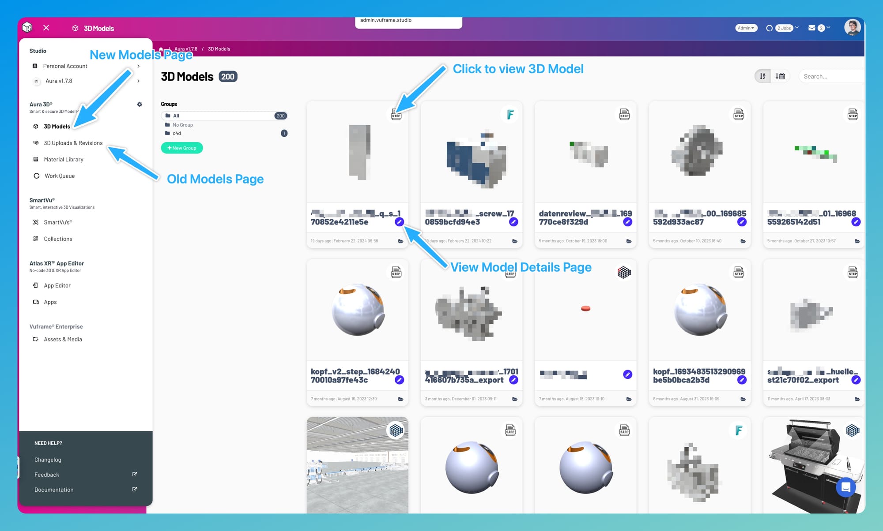View STEP model on the 592d933ac87 card

click(x=739, y=115)
